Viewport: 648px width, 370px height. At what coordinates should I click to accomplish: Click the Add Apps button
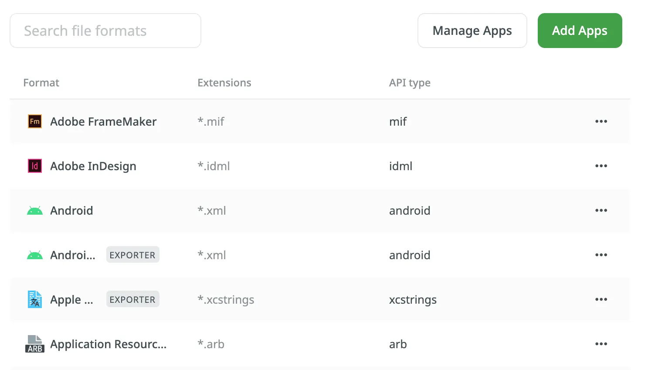tap(580, 31)
